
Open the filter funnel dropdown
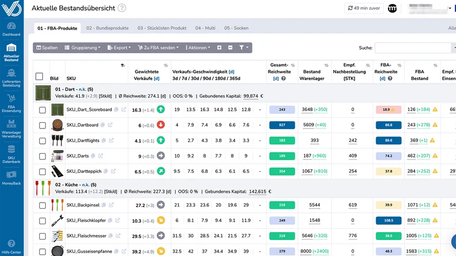[244, 48]
